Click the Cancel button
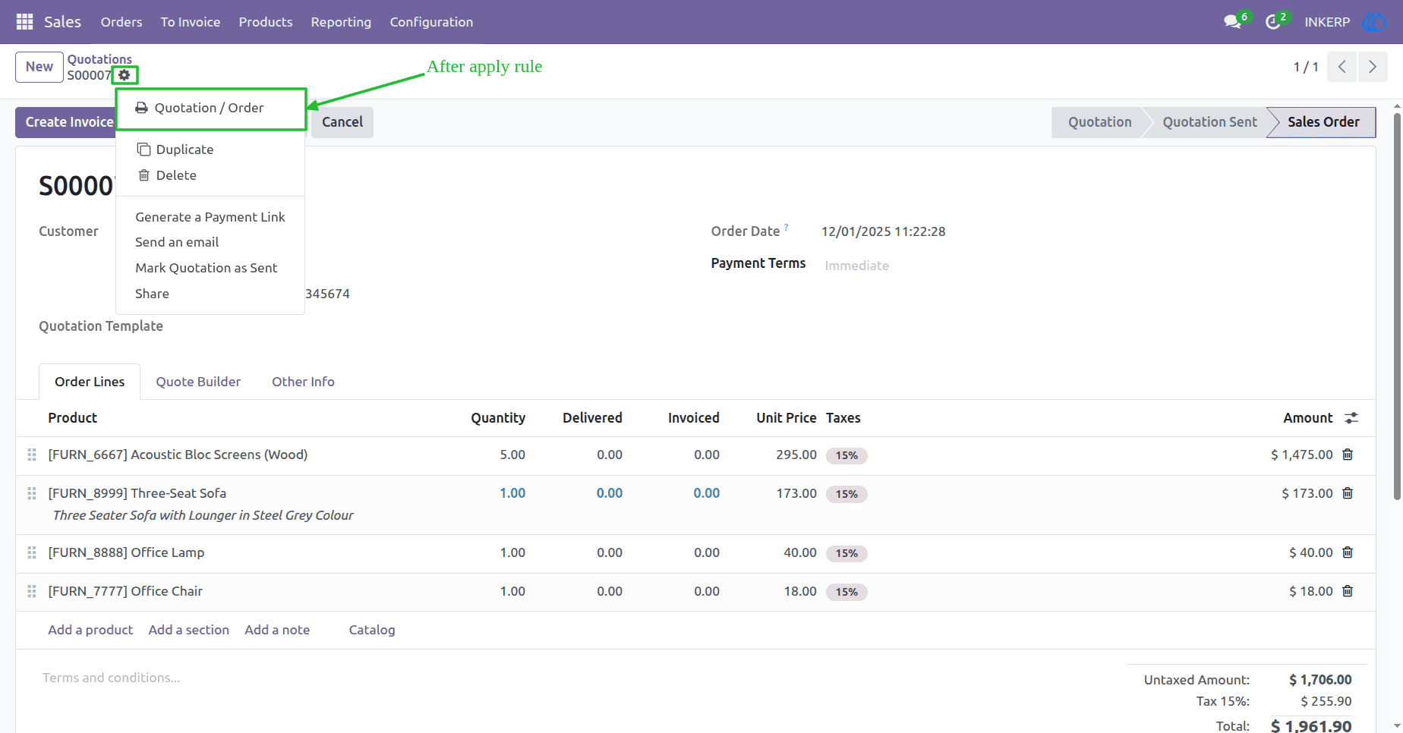The height and width of the screenshot is (733, 1403). pyautogui.click(x=342, y=122)
